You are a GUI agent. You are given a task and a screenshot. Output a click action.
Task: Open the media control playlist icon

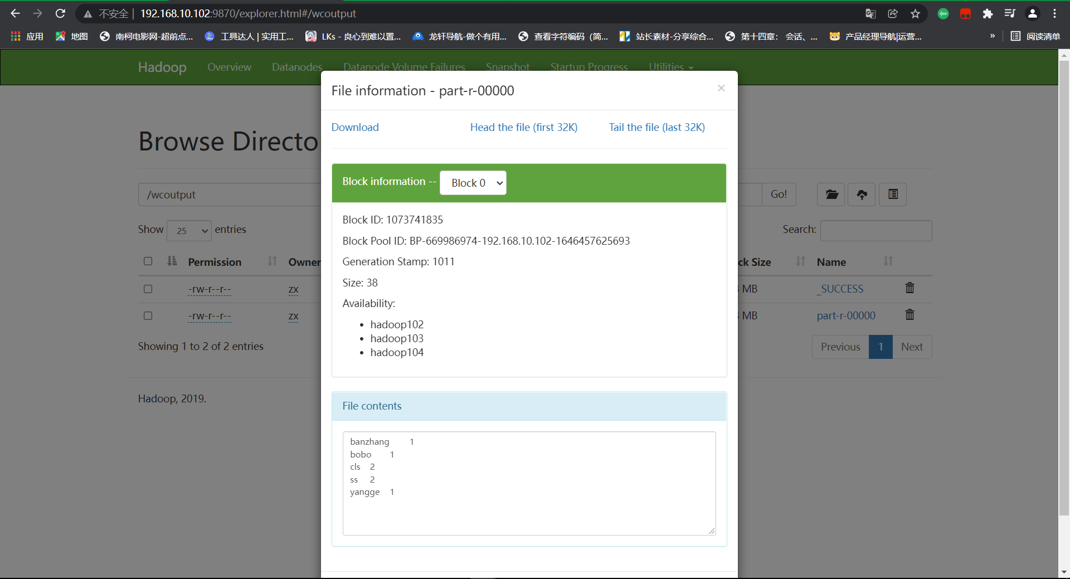1010,13
